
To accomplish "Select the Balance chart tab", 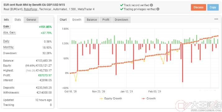I will (92, 19).
